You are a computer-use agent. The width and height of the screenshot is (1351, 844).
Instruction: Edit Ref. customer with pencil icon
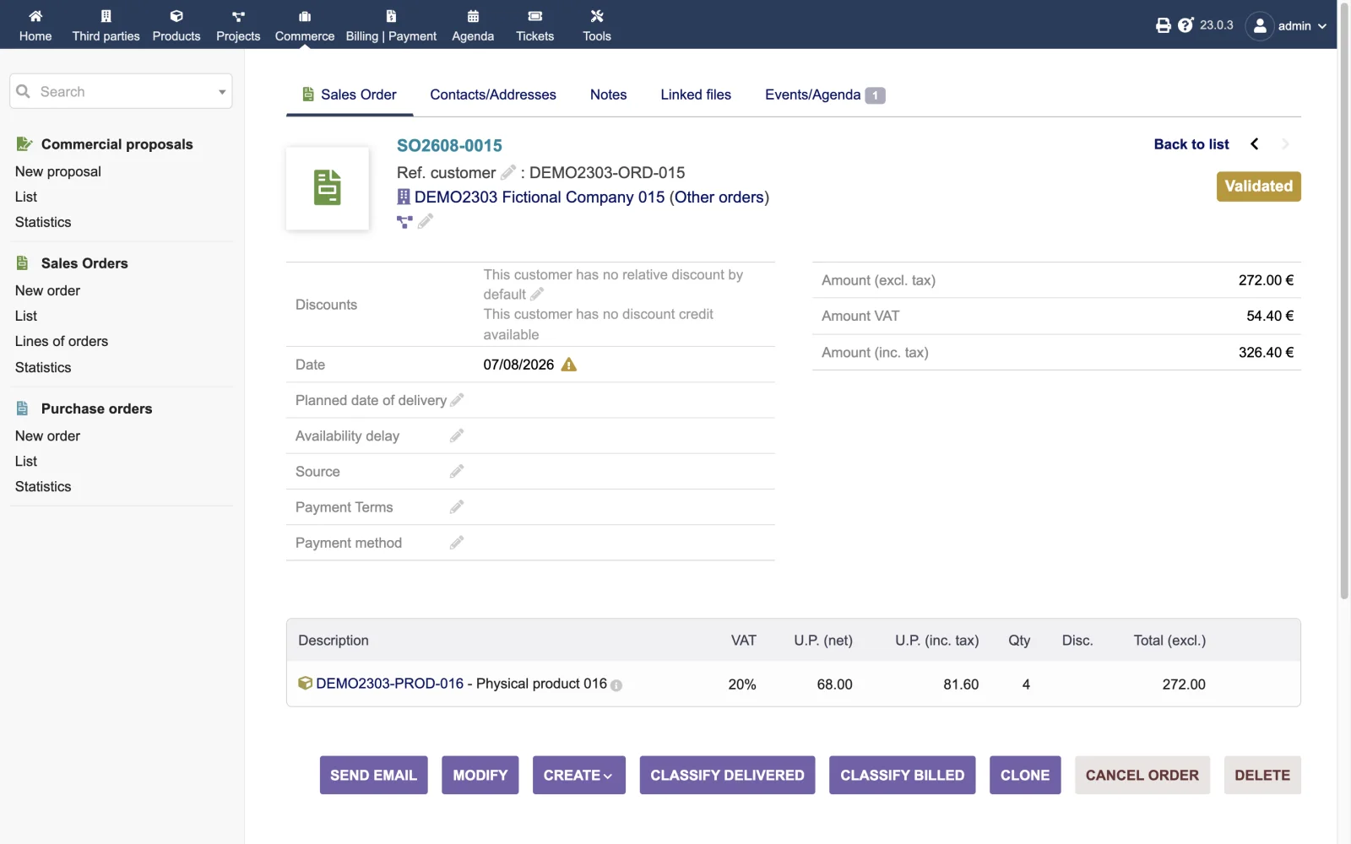[x=508, y=172]
